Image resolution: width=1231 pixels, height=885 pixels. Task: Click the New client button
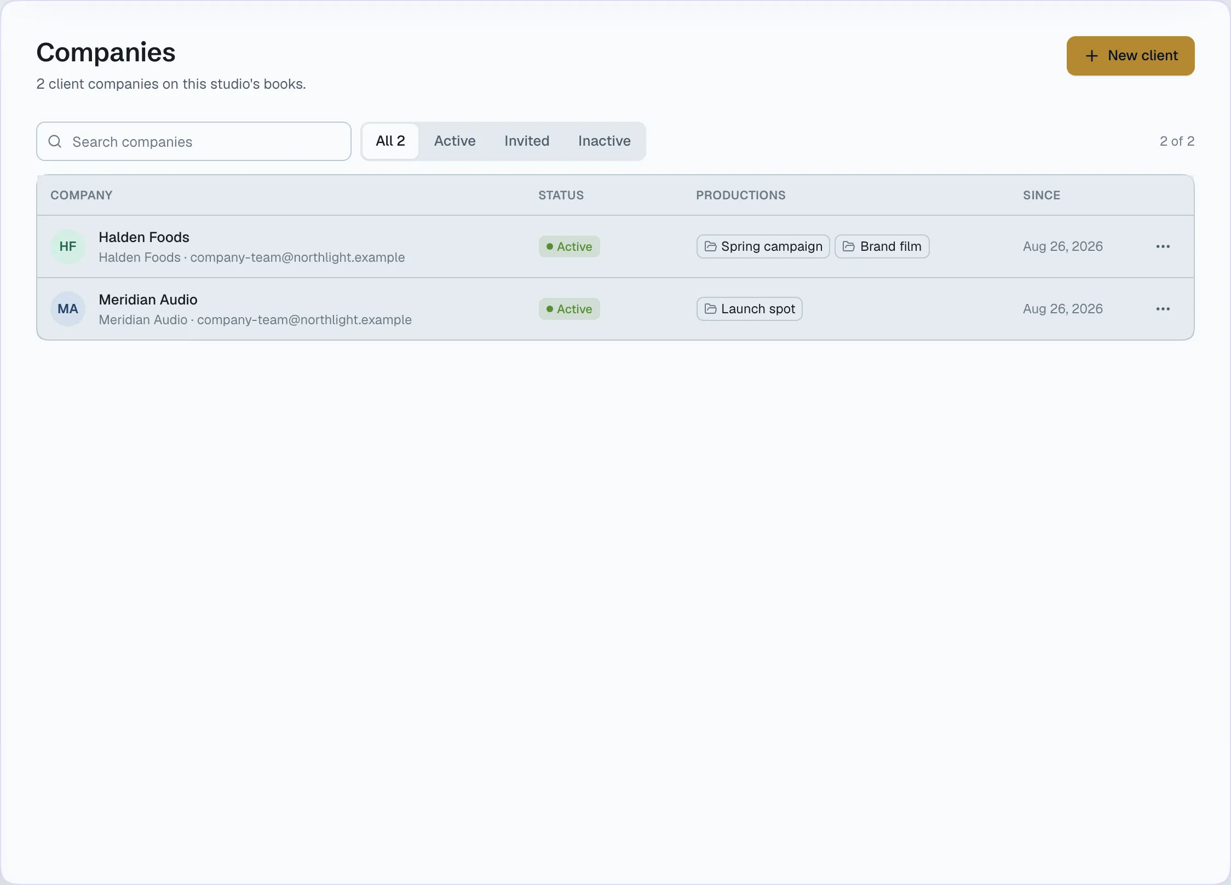tap(1130, 56)
